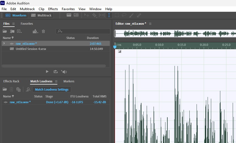Click the Open File folder icon in Files panel

coord(5,31)
